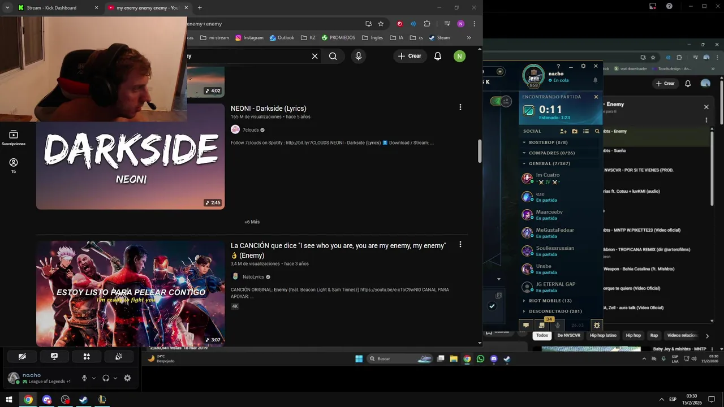Open League client help question mark
The height and width of the screenshot is (407, 724).
[558, 66]
